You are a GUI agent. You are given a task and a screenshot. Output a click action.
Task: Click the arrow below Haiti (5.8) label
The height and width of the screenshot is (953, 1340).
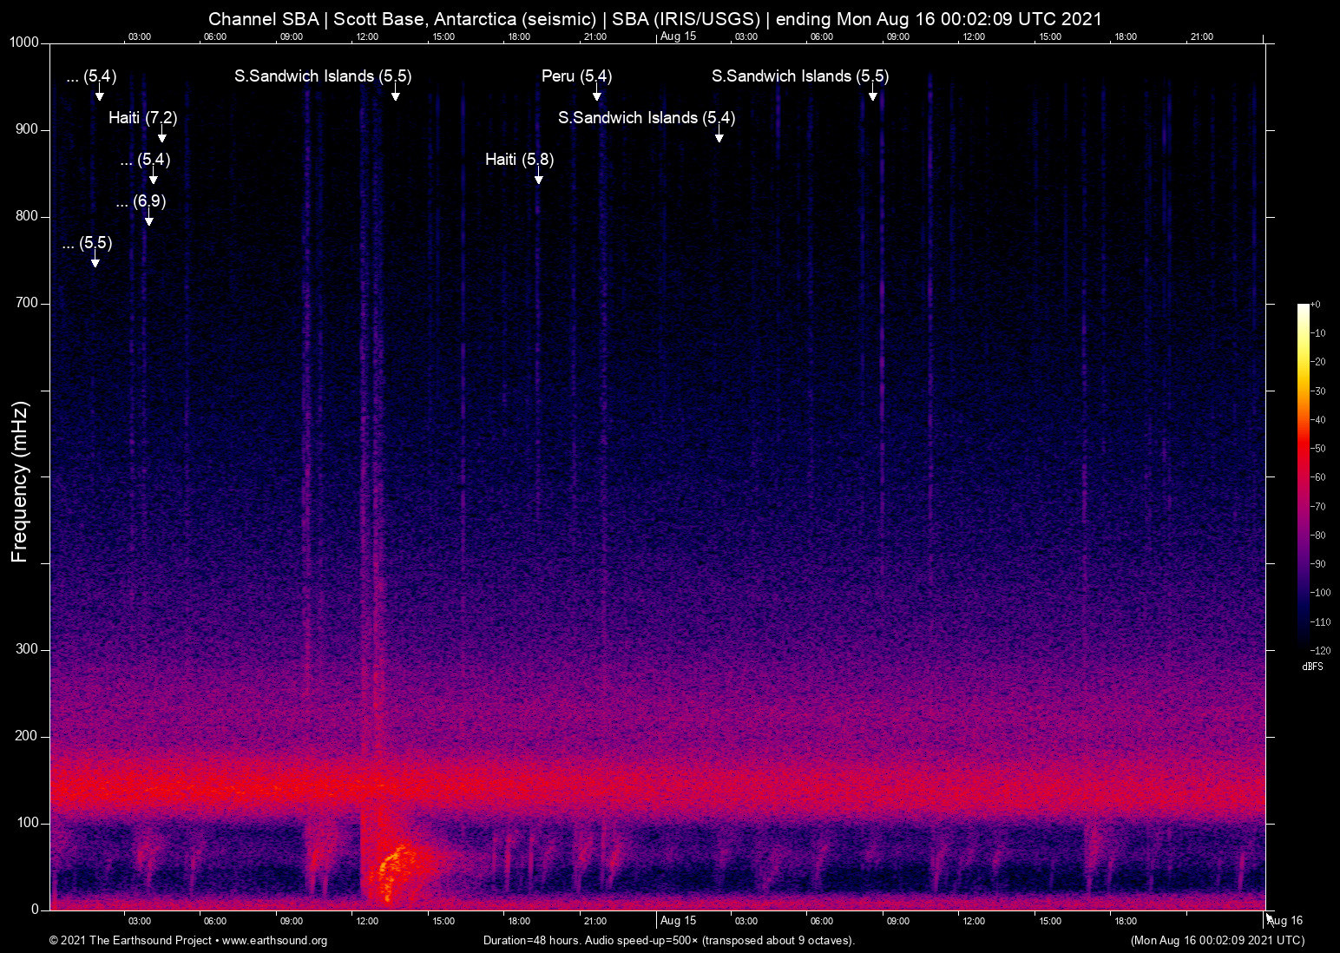click(539, 178)
